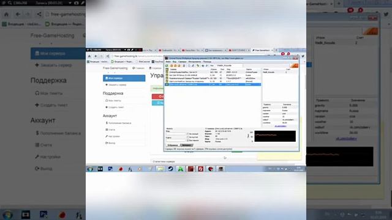The width and height of the screenshot is (392, 220).
Task: Switch to the Избранное tab
Action: 173,145
